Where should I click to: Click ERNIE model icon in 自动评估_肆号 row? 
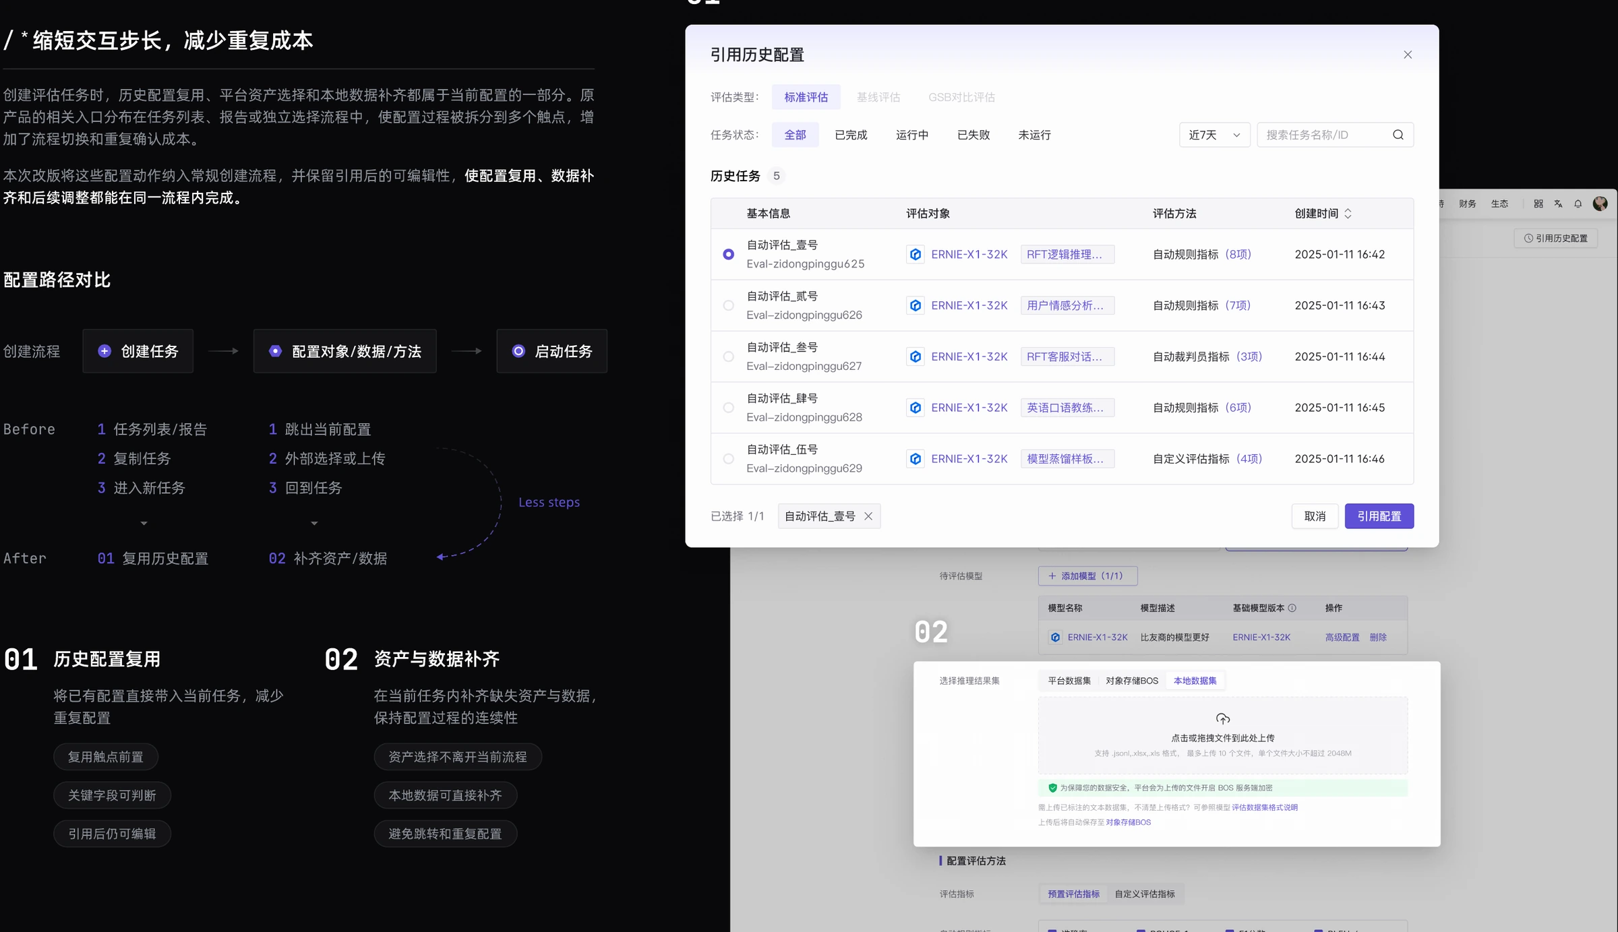[916, 408]
